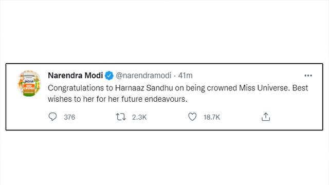Open the share upload arrow icon
The width and height of the screenshot is (329, 185).
click(266, 117)
